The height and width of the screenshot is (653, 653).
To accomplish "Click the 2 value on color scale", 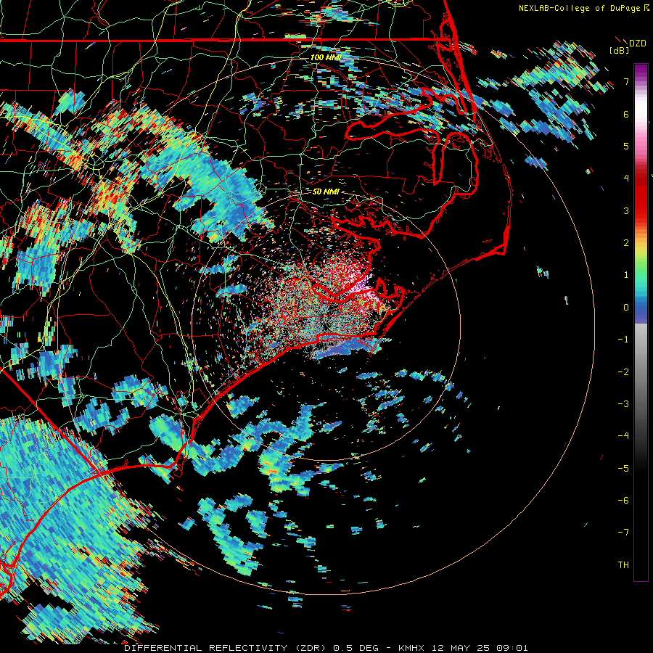I will pyautogui.click(x=626, y=243).
